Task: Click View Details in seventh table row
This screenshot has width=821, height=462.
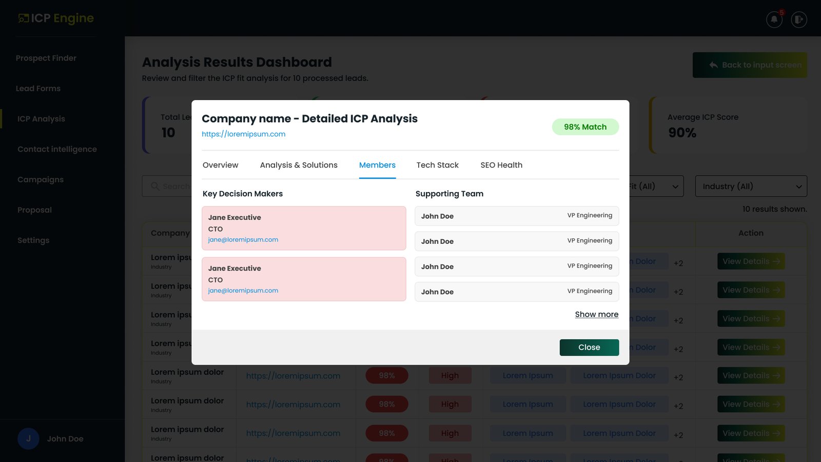Action: pyautogui.click(x=751, y=433)
